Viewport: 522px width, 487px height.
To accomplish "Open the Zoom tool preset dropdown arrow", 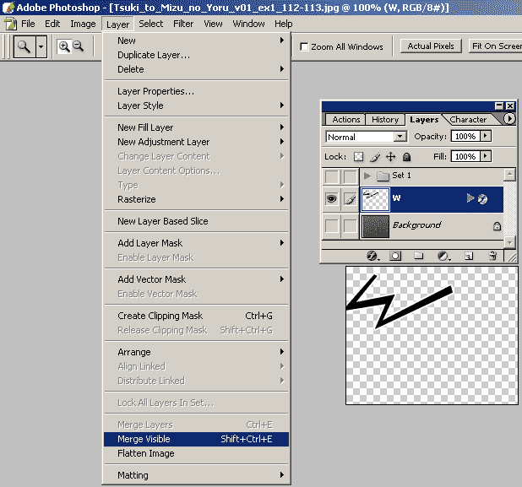I will tap(41, 46).
